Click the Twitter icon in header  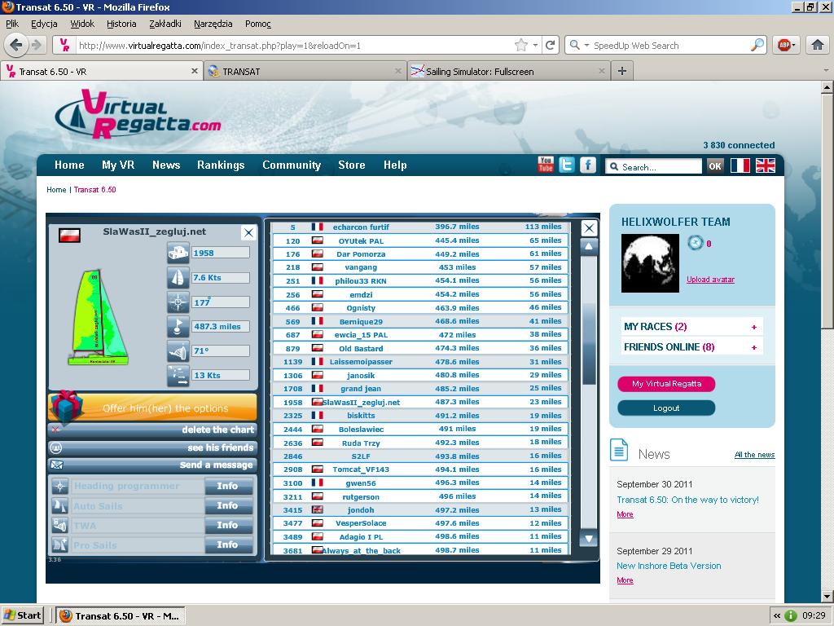pyautogui.click(x=567, y=165)
